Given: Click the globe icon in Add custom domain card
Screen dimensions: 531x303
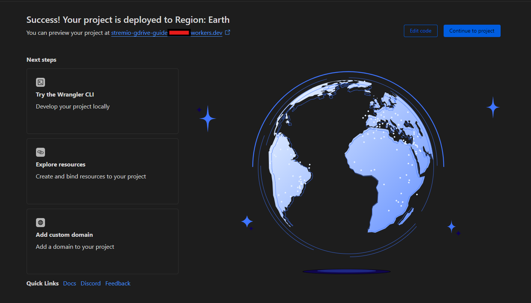Looking at the screenshot, I should coord(40,223).
